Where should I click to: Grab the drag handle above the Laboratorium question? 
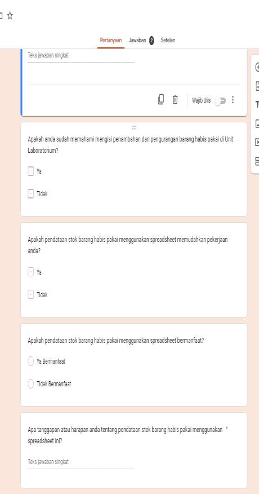[134, 127]
